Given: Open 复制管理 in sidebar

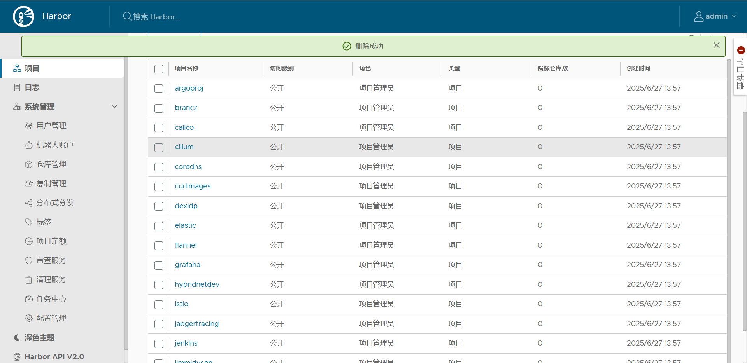Looking at the screenshot, I should (x=51, y=183).
